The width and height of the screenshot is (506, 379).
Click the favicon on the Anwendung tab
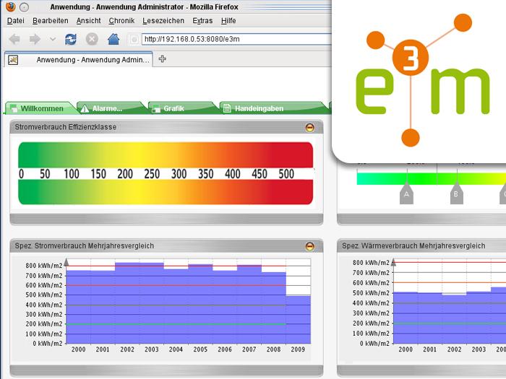[13, 60]
